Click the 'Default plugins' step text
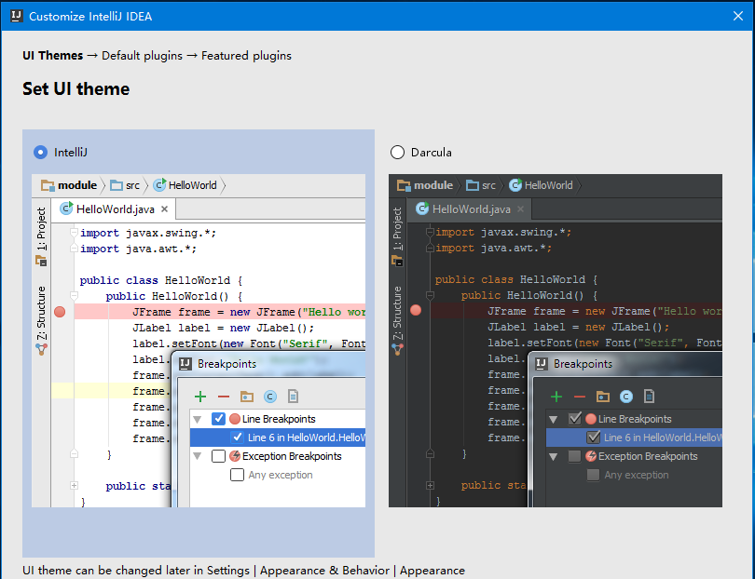The height and width of the screenshot is (579, 755). [142, 56]
